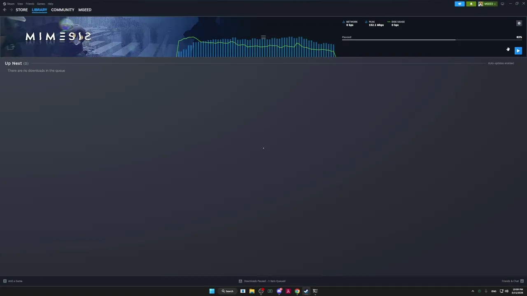Open the COMMUNITY tab

click(63, 10)
